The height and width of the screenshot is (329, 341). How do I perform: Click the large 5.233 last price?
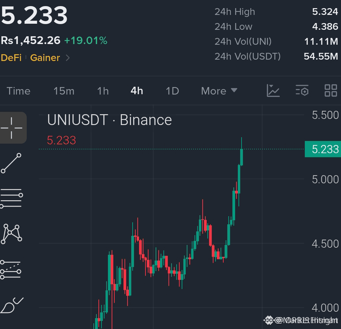34,16
